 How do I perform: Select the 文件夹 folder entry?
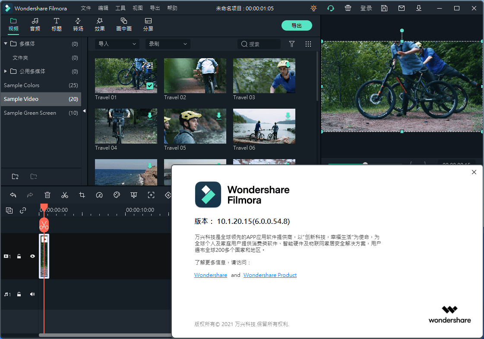click(41, 58)
